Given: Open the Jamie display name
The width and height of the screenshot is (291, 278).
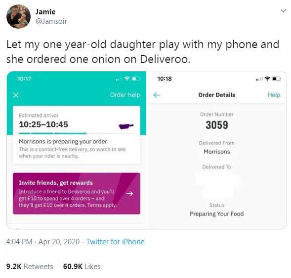Looking at the screenshot, I should [45, 12].
